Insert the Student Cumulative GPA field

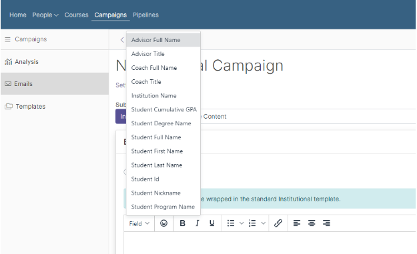click(163, 109)
